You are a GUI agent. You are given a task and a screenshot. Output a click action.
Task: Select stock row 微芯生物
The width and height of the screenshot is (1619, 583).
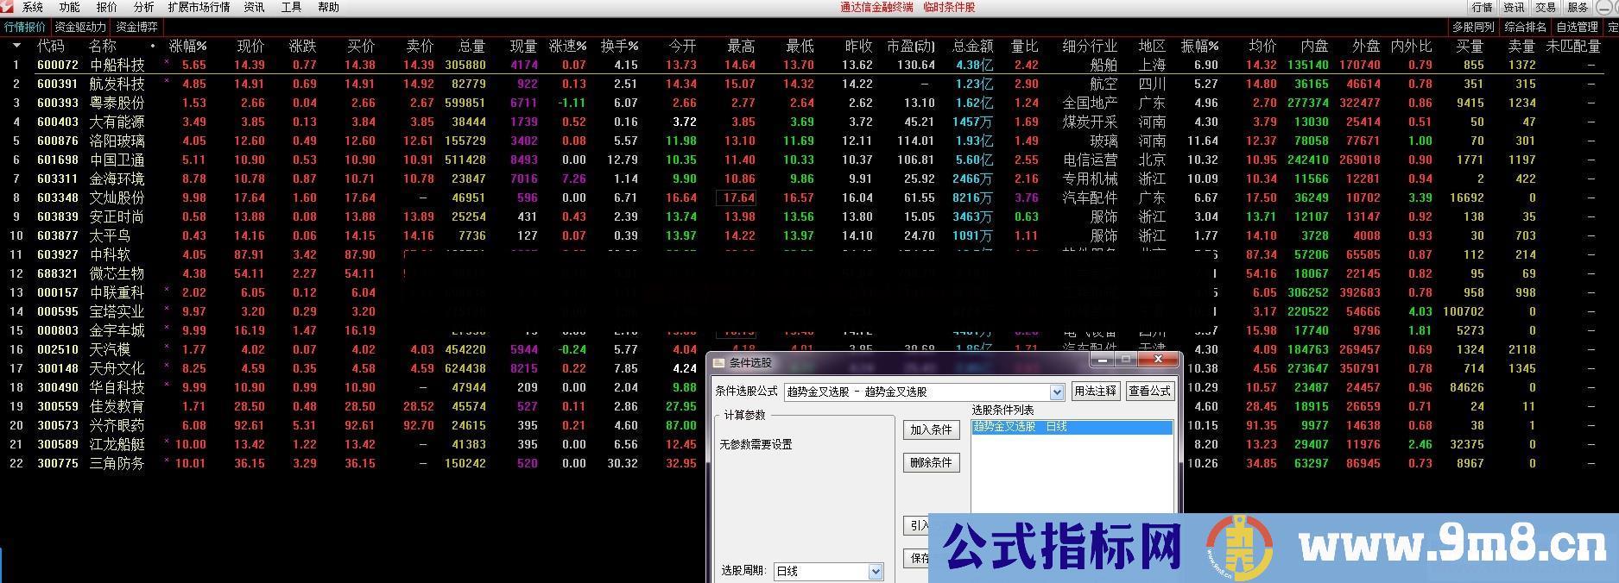[x=117, y=273]
